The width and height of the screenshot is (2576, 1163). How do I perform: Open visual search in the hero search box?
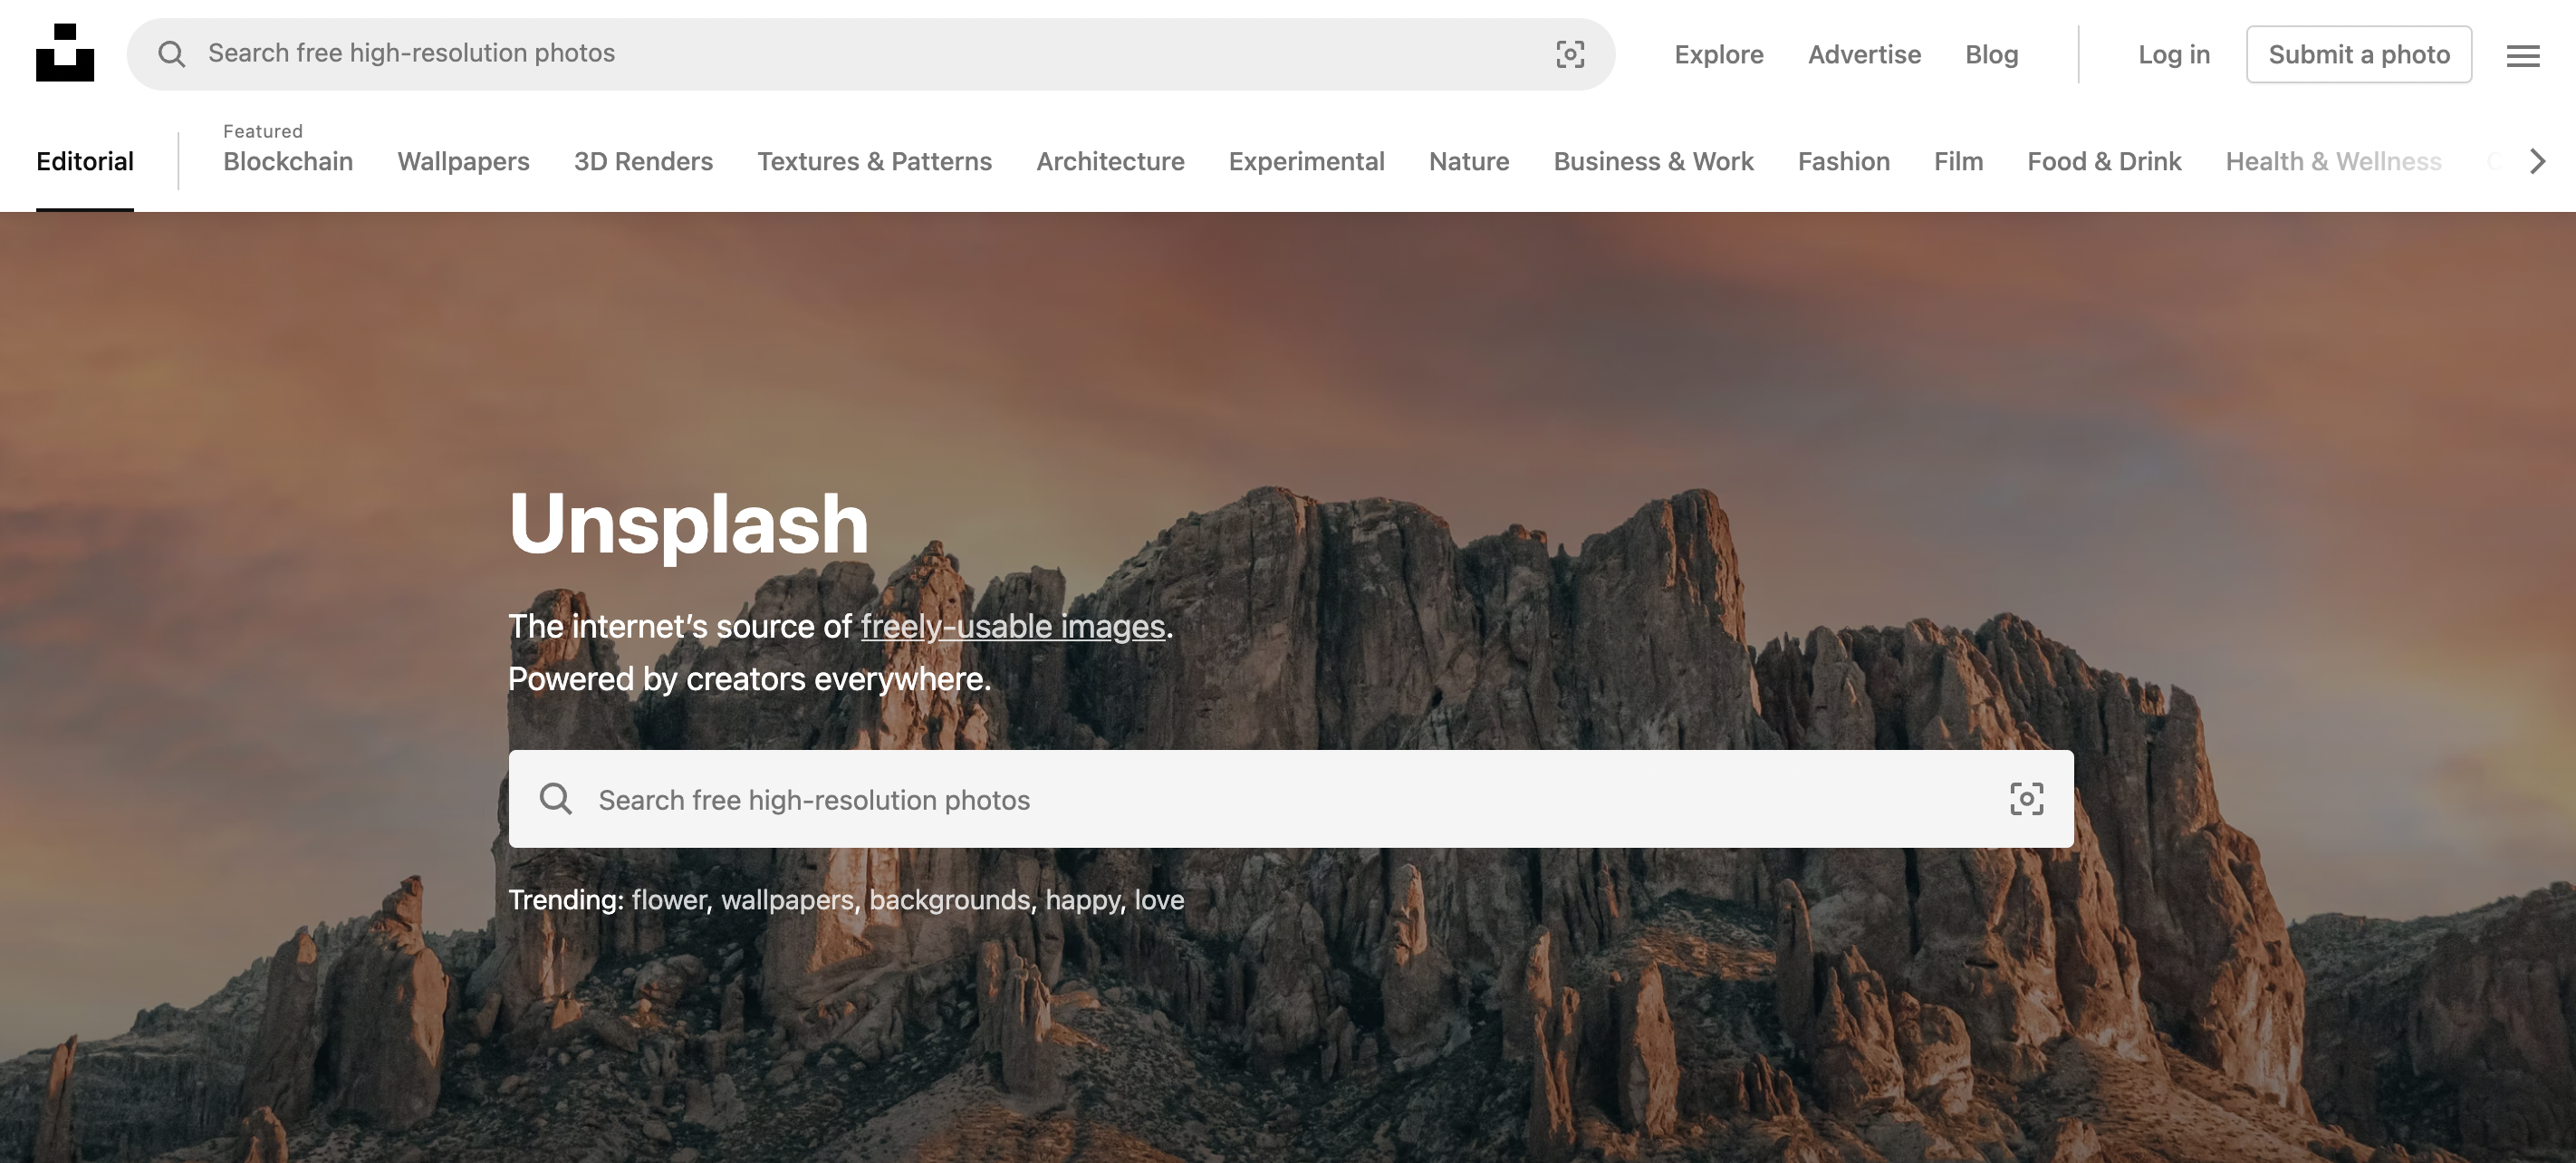2026,799
